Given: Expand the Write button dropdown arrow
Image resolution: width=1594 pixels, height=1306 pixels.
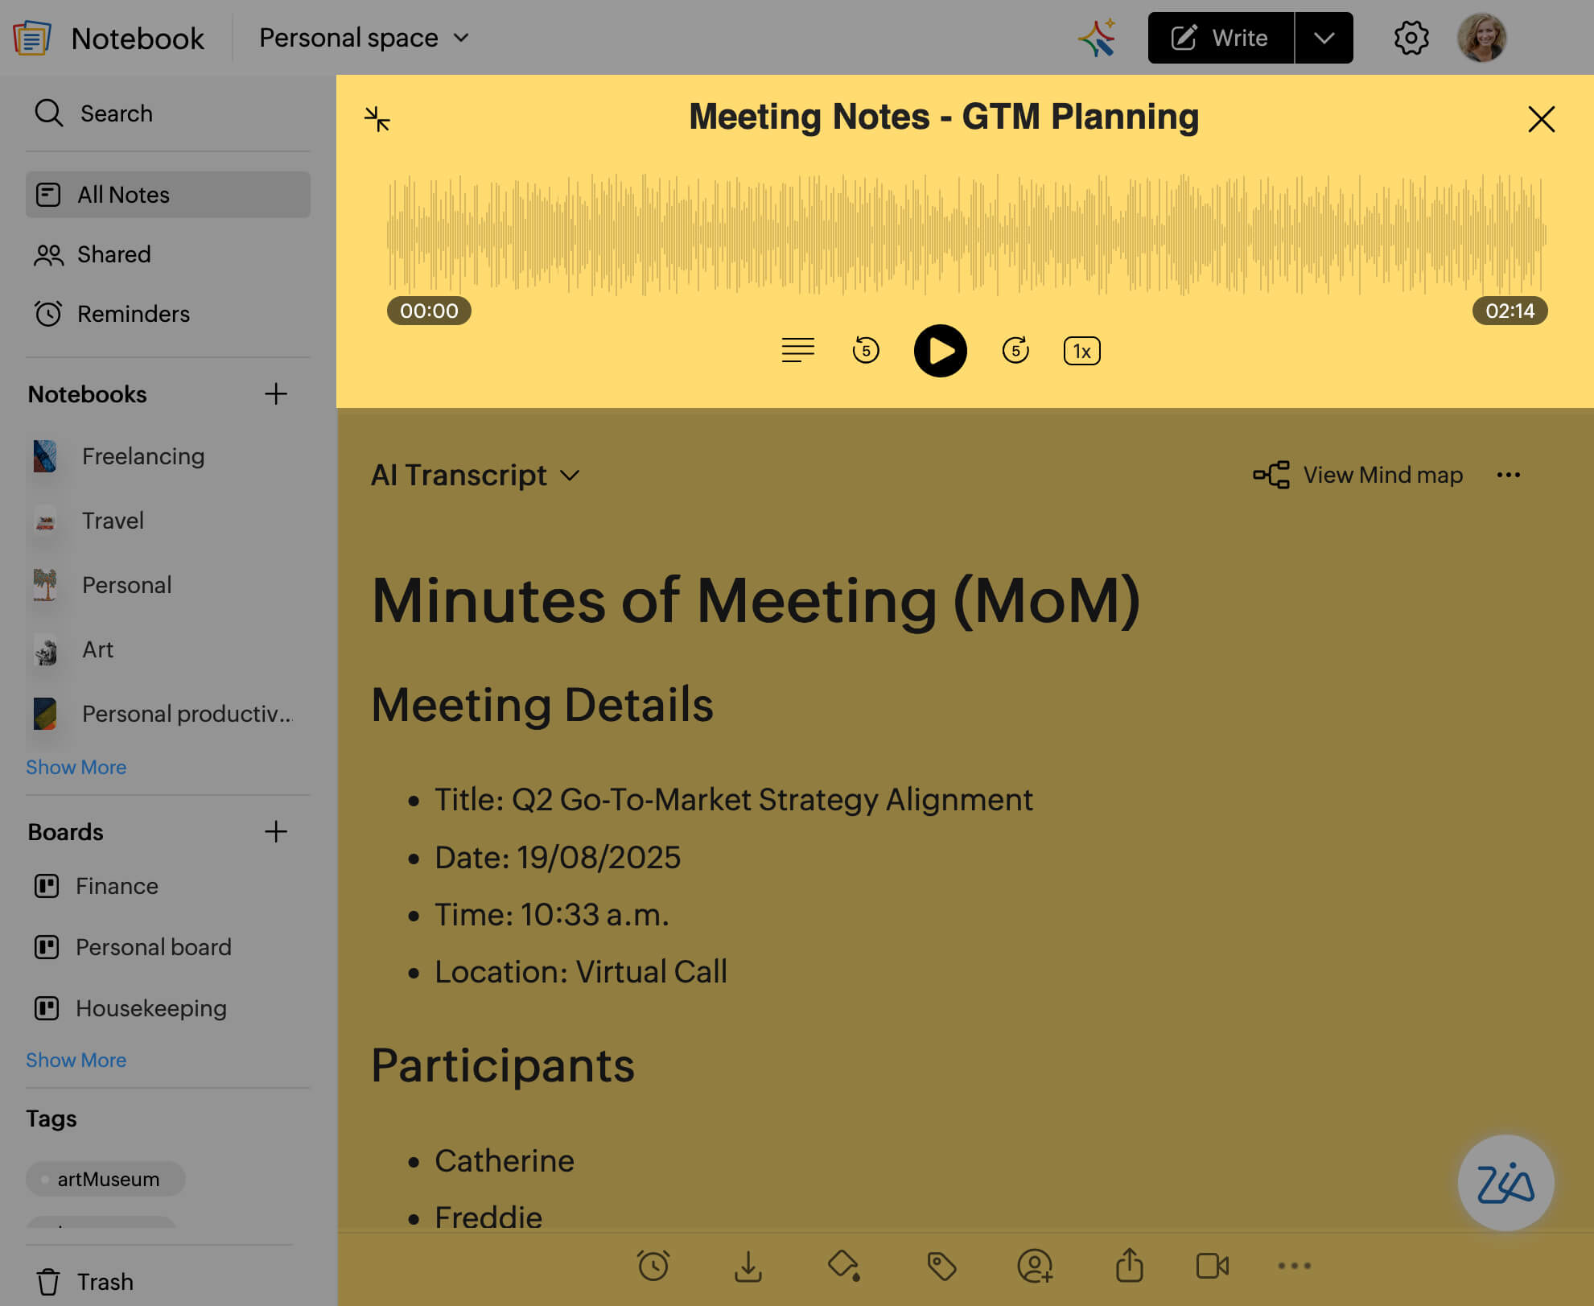Looking at the screenshot, I should [1324, 38].
